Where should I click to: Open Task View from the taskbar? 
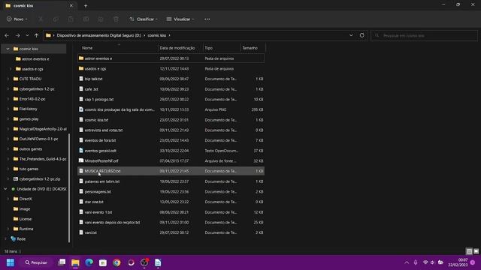click(x=62, y=262)
